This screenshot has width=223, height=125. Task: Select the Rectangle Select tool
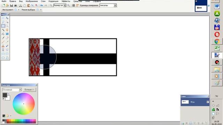(3, 18)
